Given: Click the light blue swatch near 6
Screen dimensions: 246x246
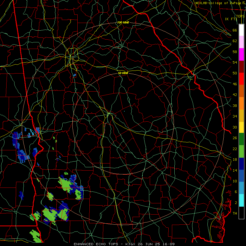Looking at the screenshot, I should (x=241, y=188).
